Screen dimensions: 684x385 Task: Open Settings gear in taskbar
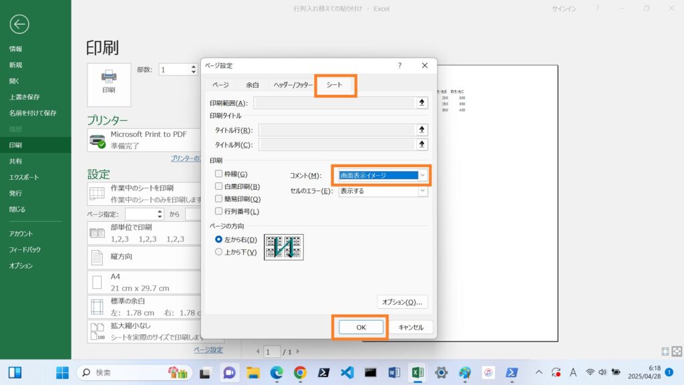441,372
